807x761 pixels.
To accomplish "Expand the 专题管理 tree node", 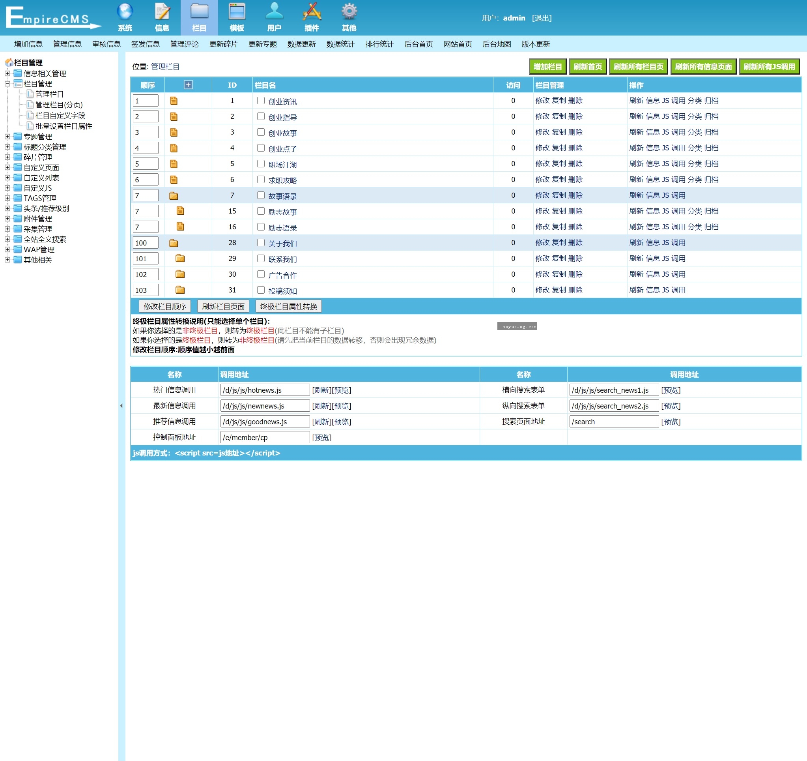I will tap(7, 137).
